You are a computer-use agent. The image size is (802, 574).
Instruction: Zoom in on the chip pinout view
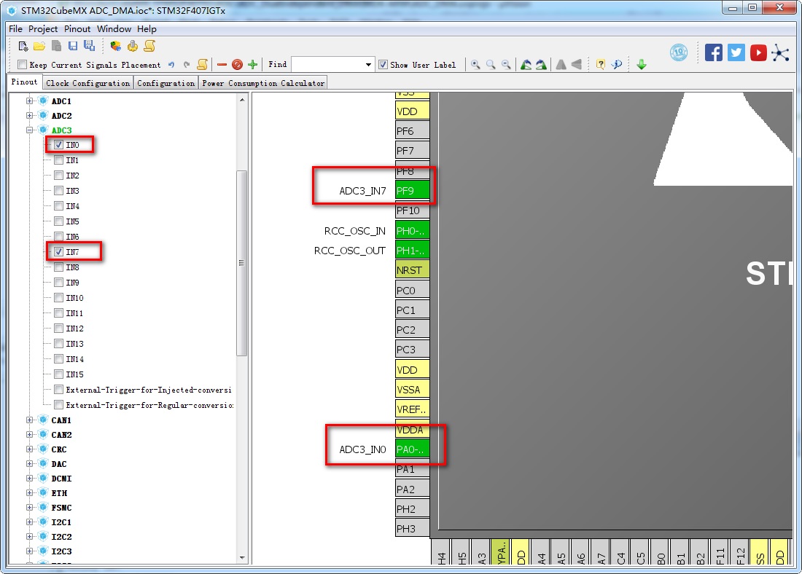click(x=475, y=64)
